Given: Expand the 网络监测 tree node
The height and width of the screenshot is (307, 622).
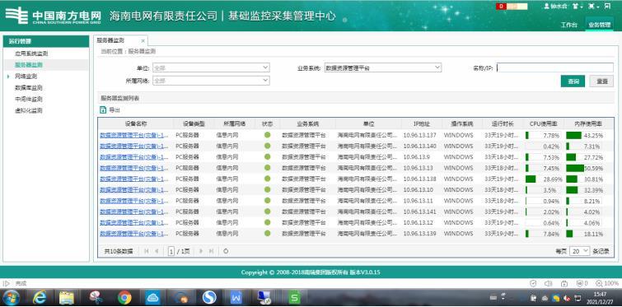Looking at the screenshot, I should [8, 76].
